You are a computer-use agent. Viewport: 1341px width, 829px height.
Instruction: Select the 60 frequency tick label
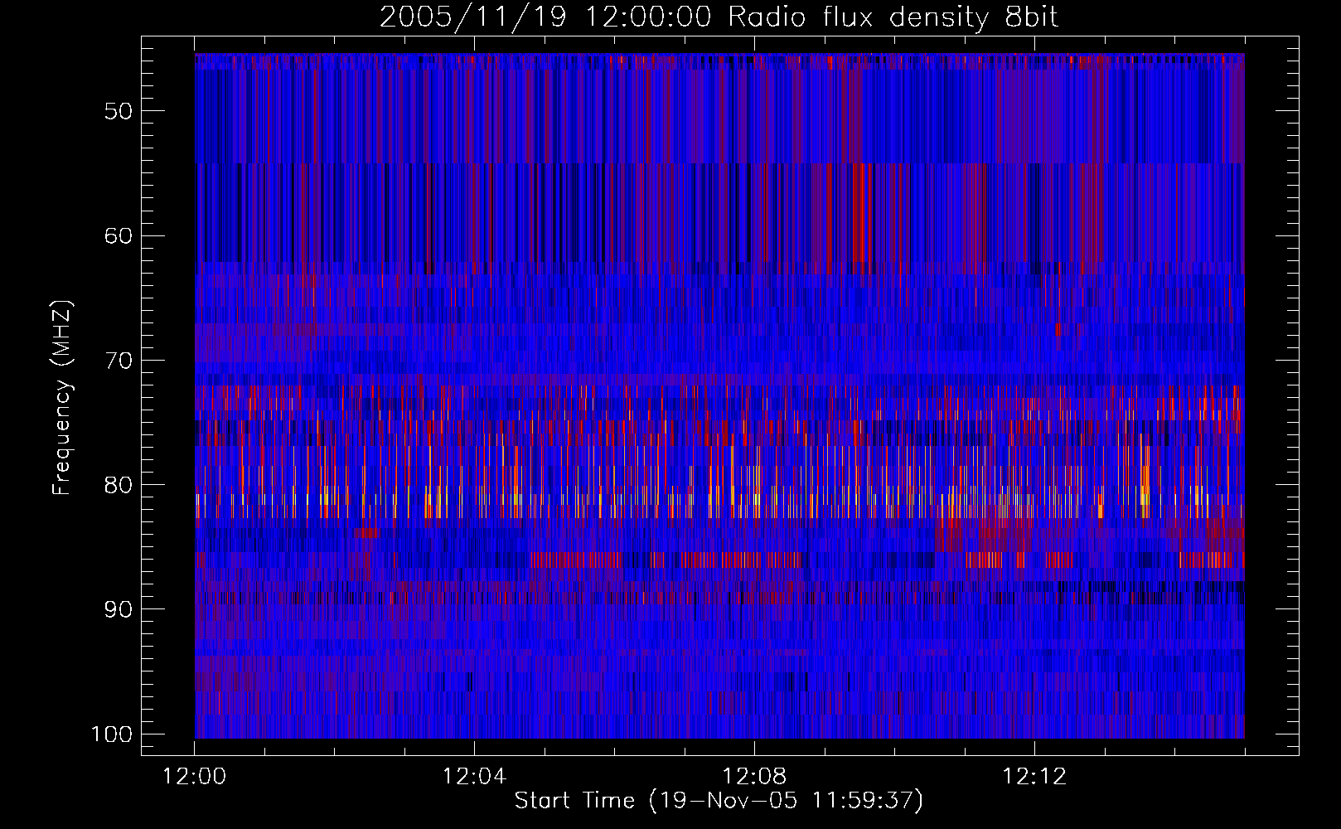click(x=119, y=235)
